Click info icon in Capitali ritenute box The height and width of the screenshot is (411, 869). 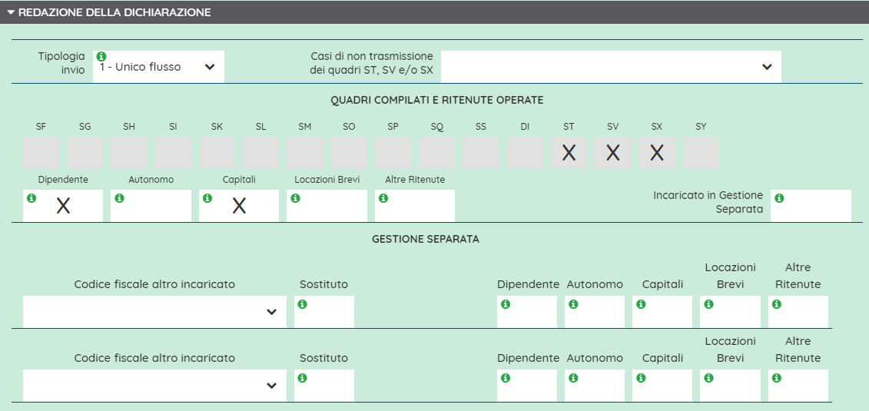[x=207, y=198]
